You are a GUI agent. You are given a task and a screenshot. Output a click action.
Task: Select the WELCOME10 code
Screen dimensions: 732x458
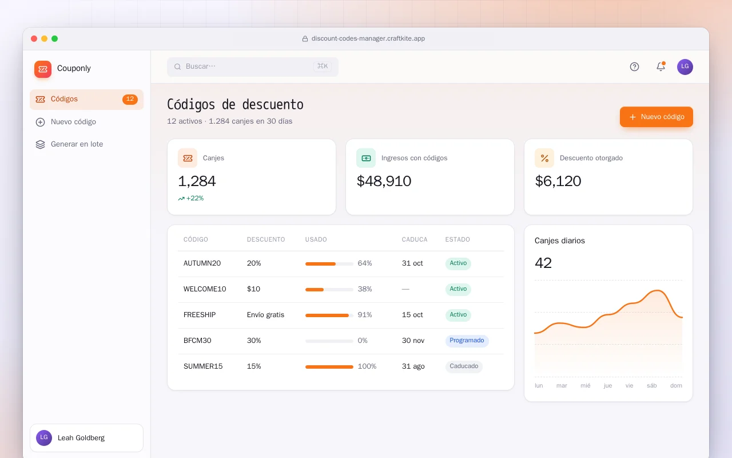(x=205, y=289)
